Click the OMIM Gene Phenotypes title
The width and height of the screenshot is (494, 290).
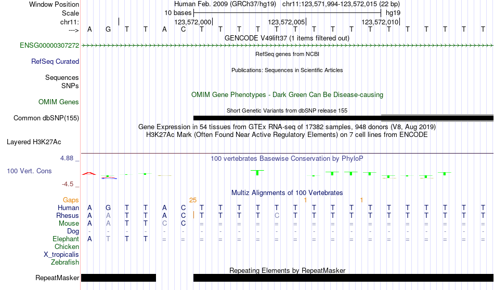click(x=287, y=94)
